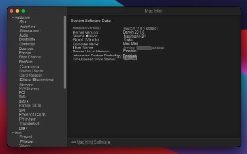Select ATA in the sidebar
Screen dimensions: 247x154
pyautogui.click(x=23, y=22)
